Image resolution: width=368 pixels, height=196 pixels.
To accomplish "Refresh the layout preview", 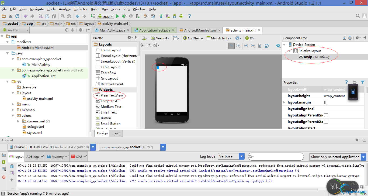I will (x=267, y=46).
